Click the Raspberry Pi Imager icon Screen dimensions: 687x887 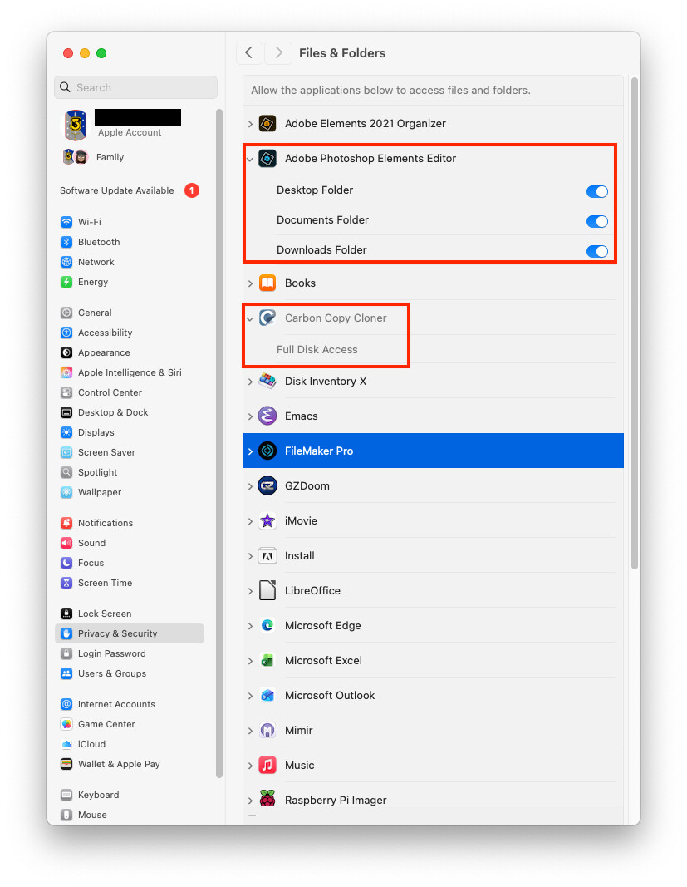click(x=267, y=800)
